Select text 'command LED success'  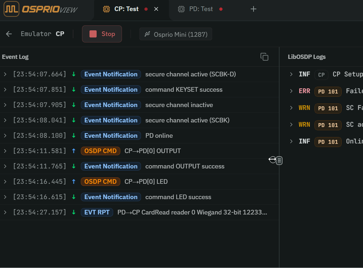tap(178, 197)
